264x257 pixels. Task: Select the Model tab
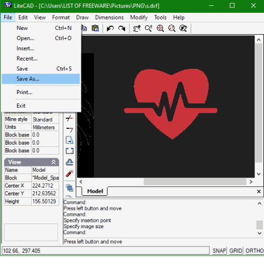click(95, 191)
